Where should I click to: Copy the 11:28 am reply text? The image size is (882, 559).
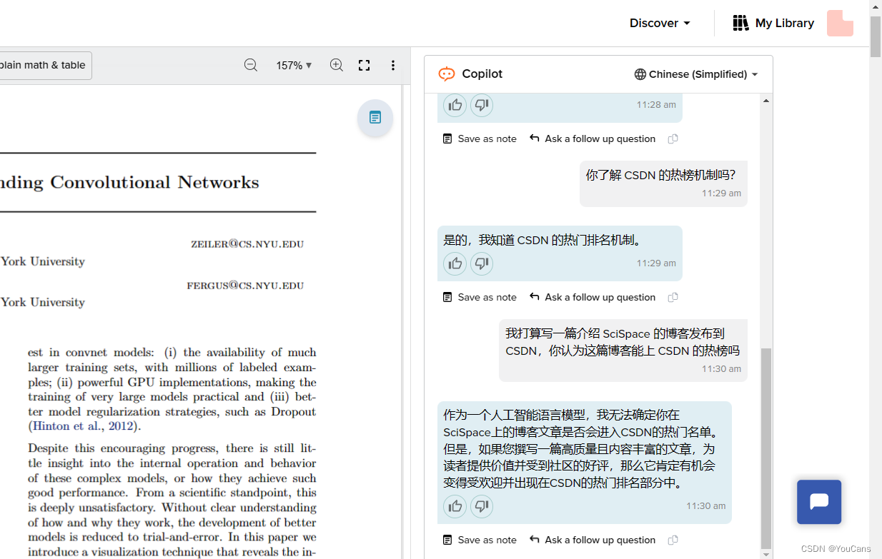pos(673,139)
